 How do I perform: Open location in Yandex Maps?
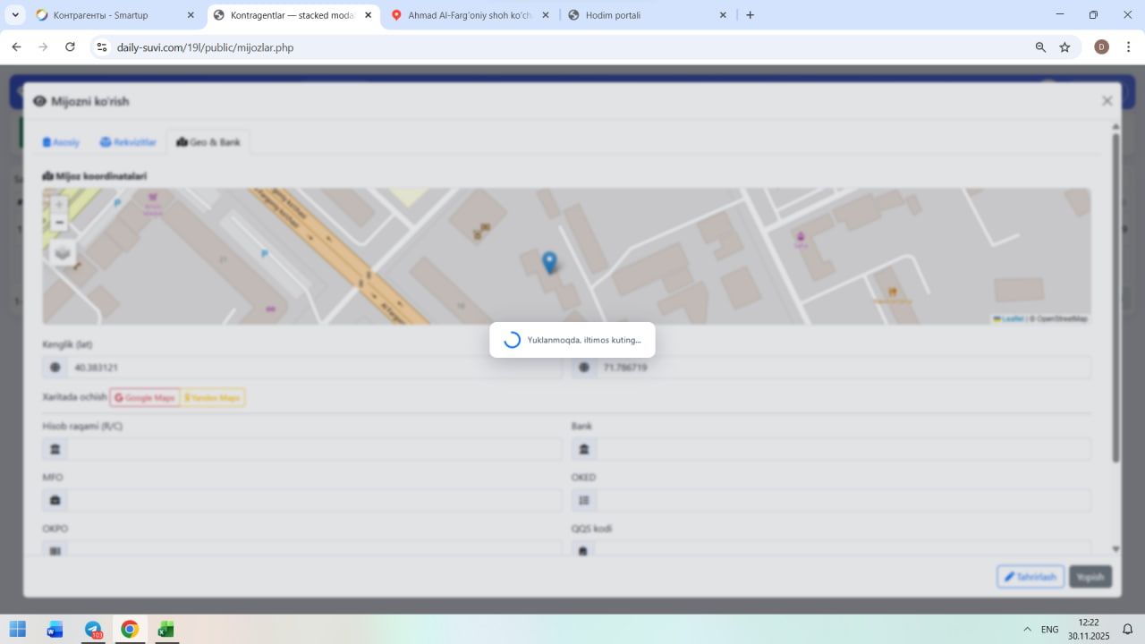coord(213,398)
